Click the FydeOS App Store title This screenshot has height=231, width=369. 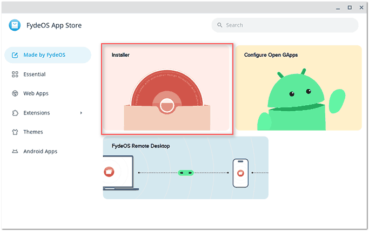pos(54,25)
